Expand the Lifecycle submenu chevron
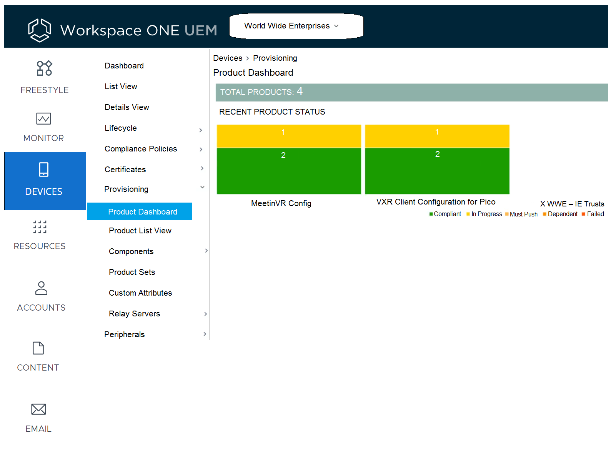Screen dimensions: 611x454 pyautogui.click(x=201, y=130)
